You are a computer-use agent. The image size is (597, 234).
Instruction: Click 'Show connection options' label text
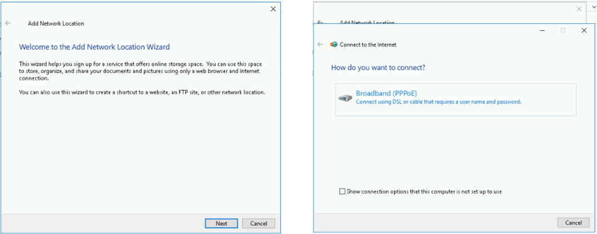(424, 192)
